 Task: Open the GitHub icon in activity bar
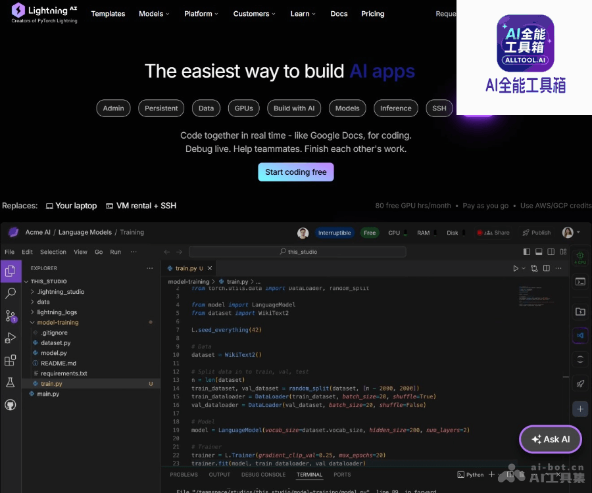click(x=11, y=405)
